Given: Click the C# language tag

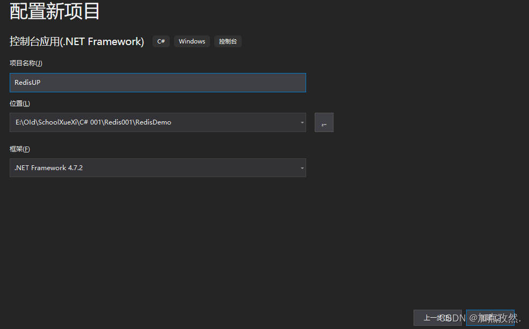Looking at the screenshot, I should pos(161,41).
